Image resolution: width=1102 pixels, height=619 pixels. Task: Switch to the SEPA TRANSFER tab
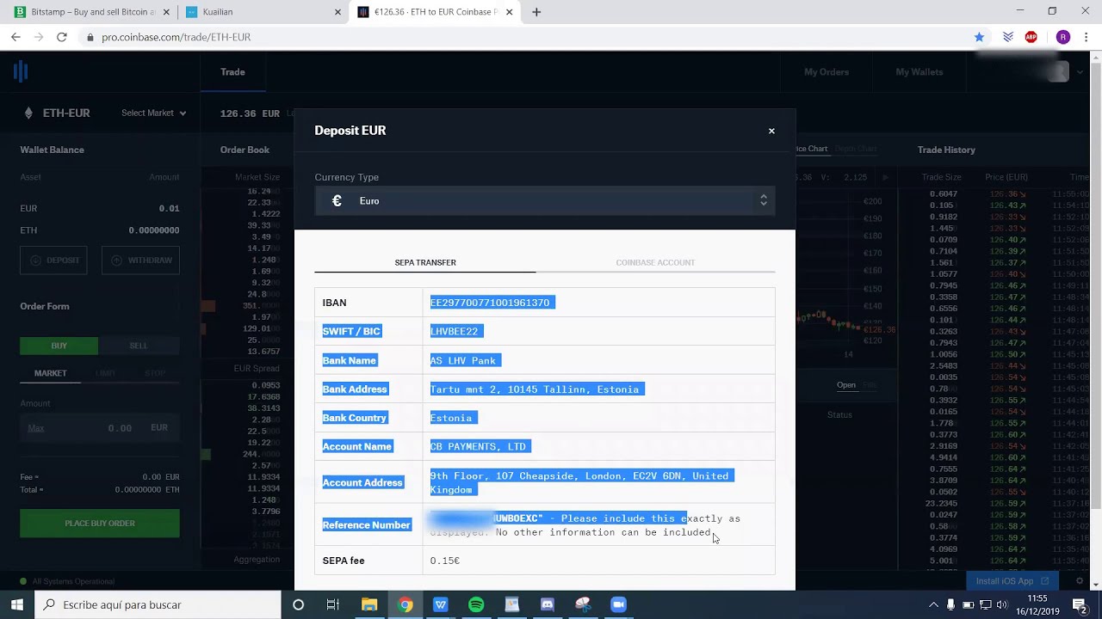[x=425, y=262]
